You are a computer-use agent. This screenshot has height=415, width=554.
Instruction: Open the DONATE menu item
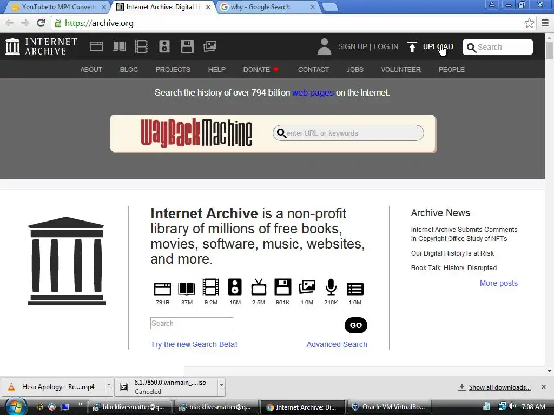point(261,70)
